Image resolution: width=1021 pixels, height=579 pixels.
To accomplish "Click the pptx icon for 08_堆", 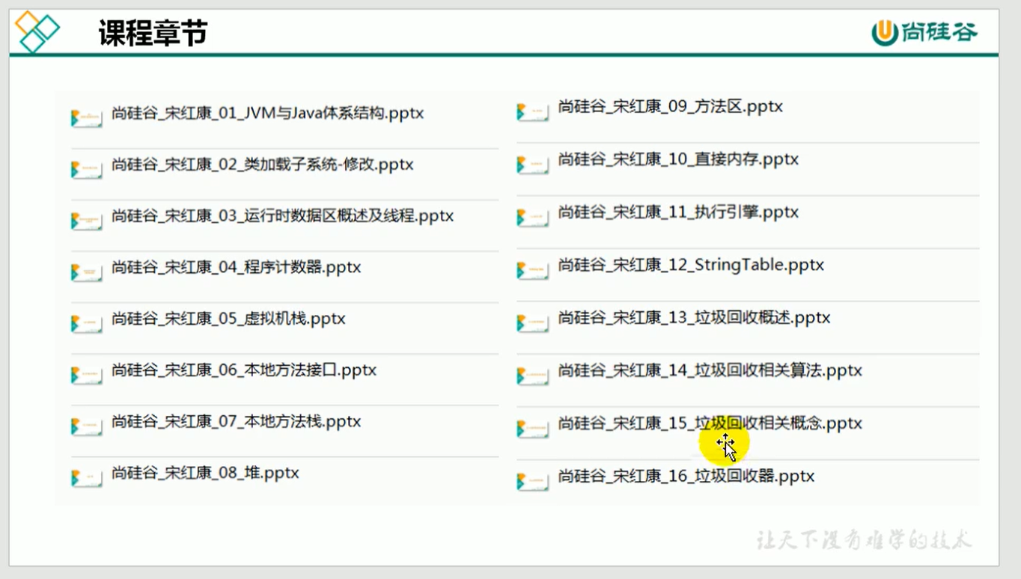I will click(x=87, y=478).
